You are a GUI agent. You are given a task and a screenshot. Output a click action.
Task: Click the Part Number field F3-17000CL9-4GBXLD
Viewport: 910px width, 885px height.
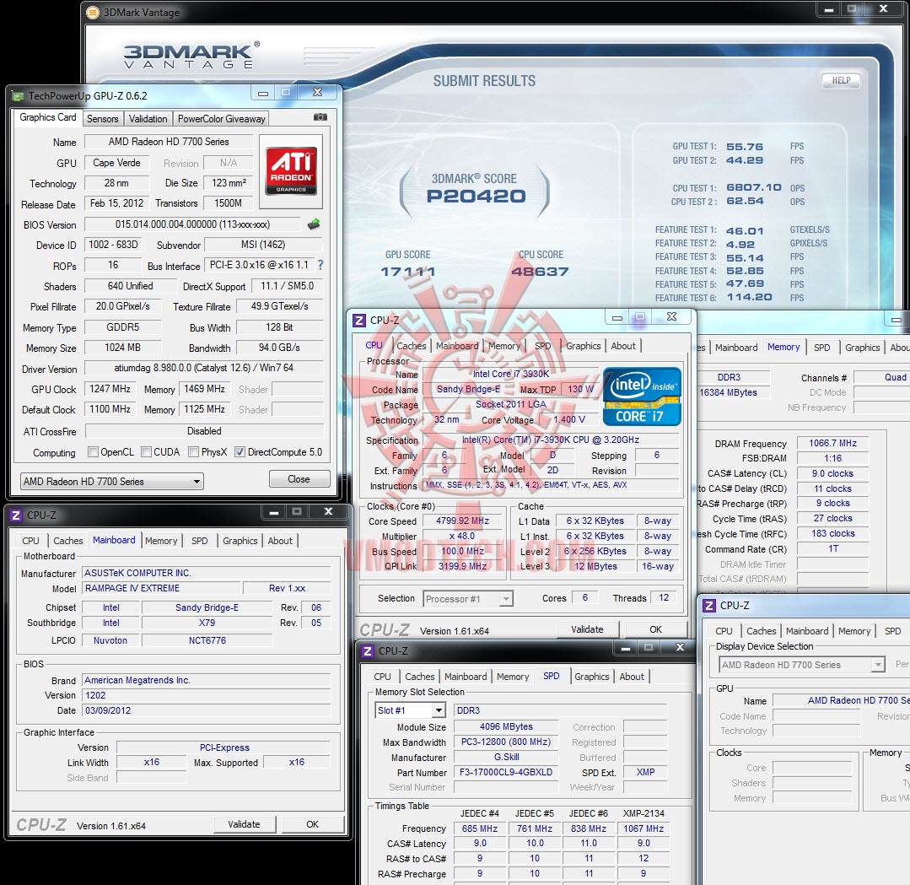[505, 772]
